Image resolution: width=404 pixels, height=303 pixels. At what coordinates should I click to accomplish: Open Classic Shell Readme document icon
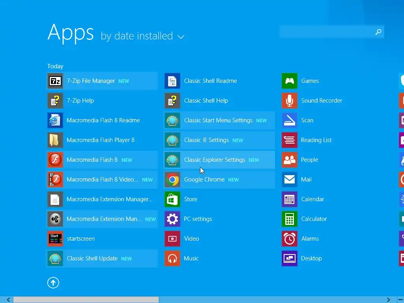point(172,81)
